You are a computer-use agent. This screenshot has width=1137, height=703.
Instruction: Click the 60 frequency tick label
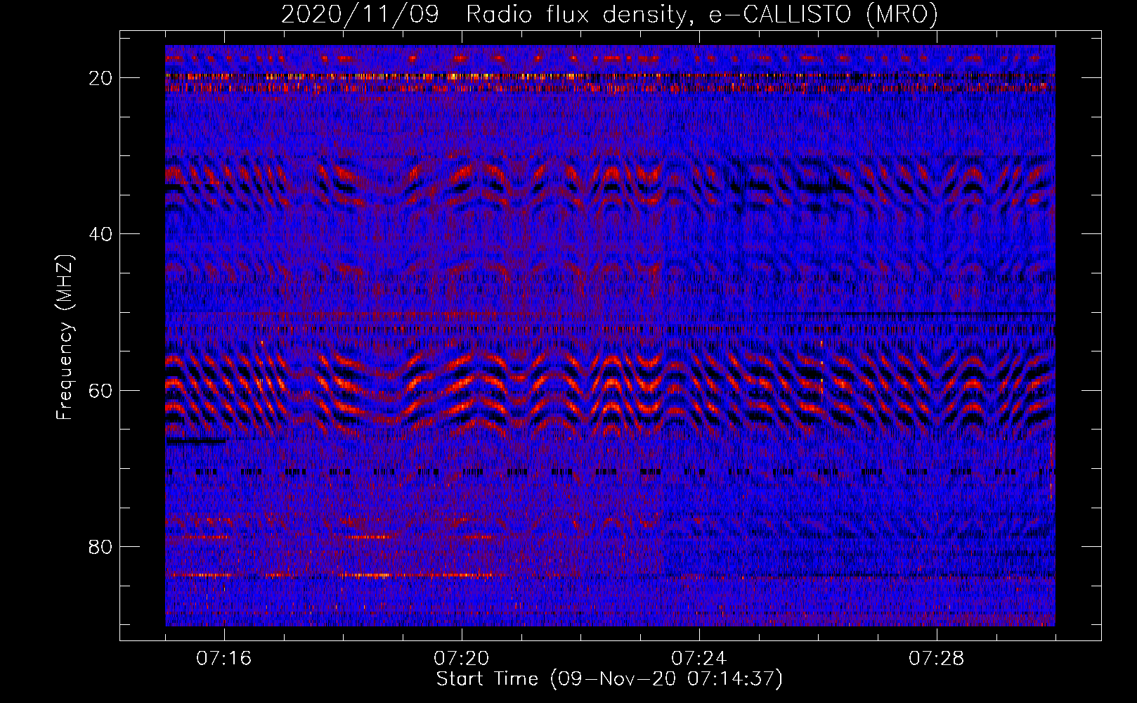(101, 390)
